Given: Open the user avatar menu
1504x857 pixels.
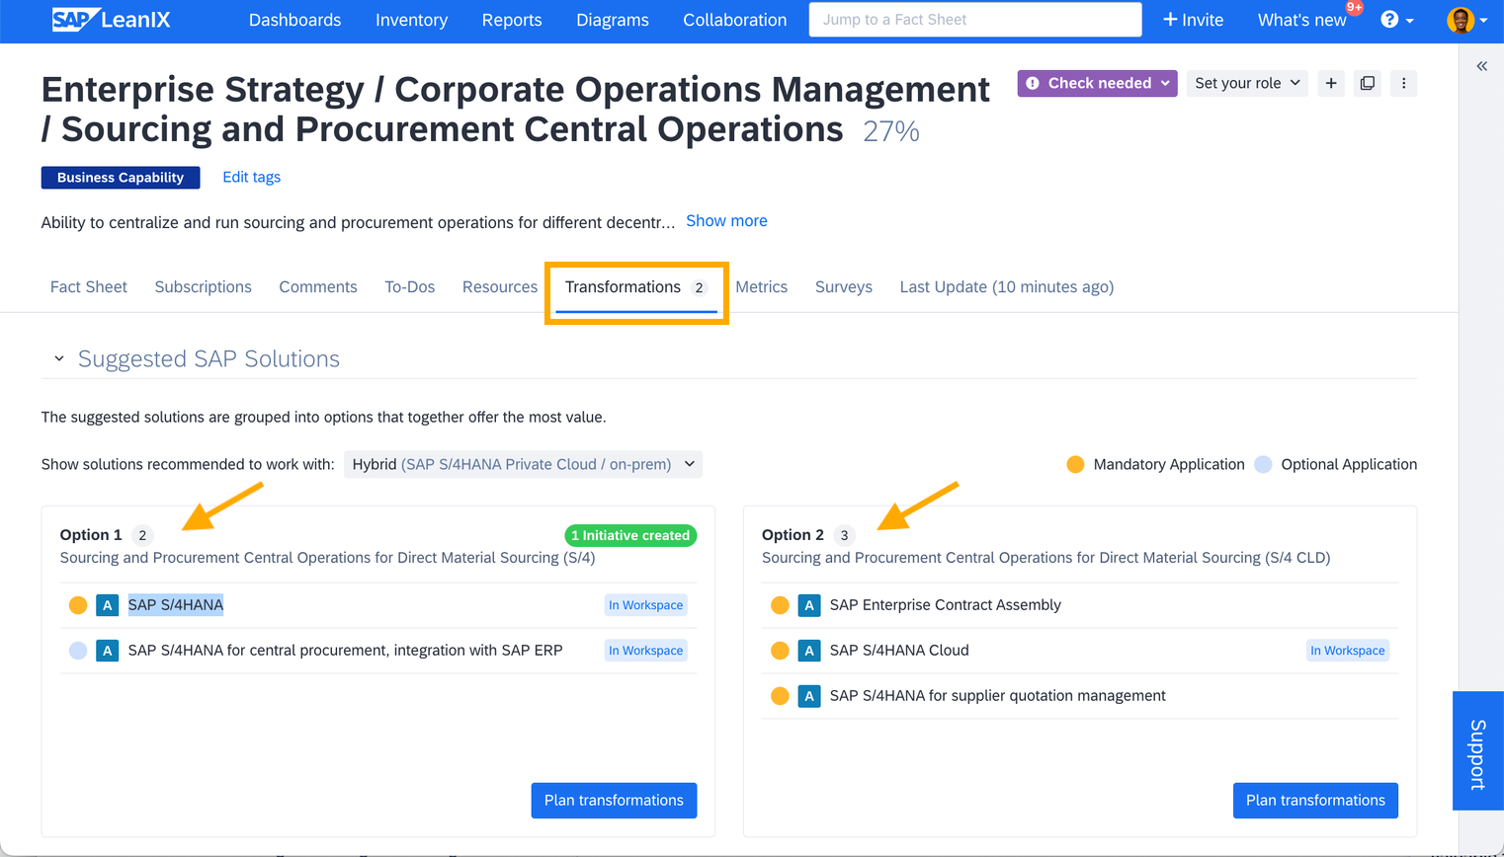Looking at the screenshot, I should click(1466, 20).
